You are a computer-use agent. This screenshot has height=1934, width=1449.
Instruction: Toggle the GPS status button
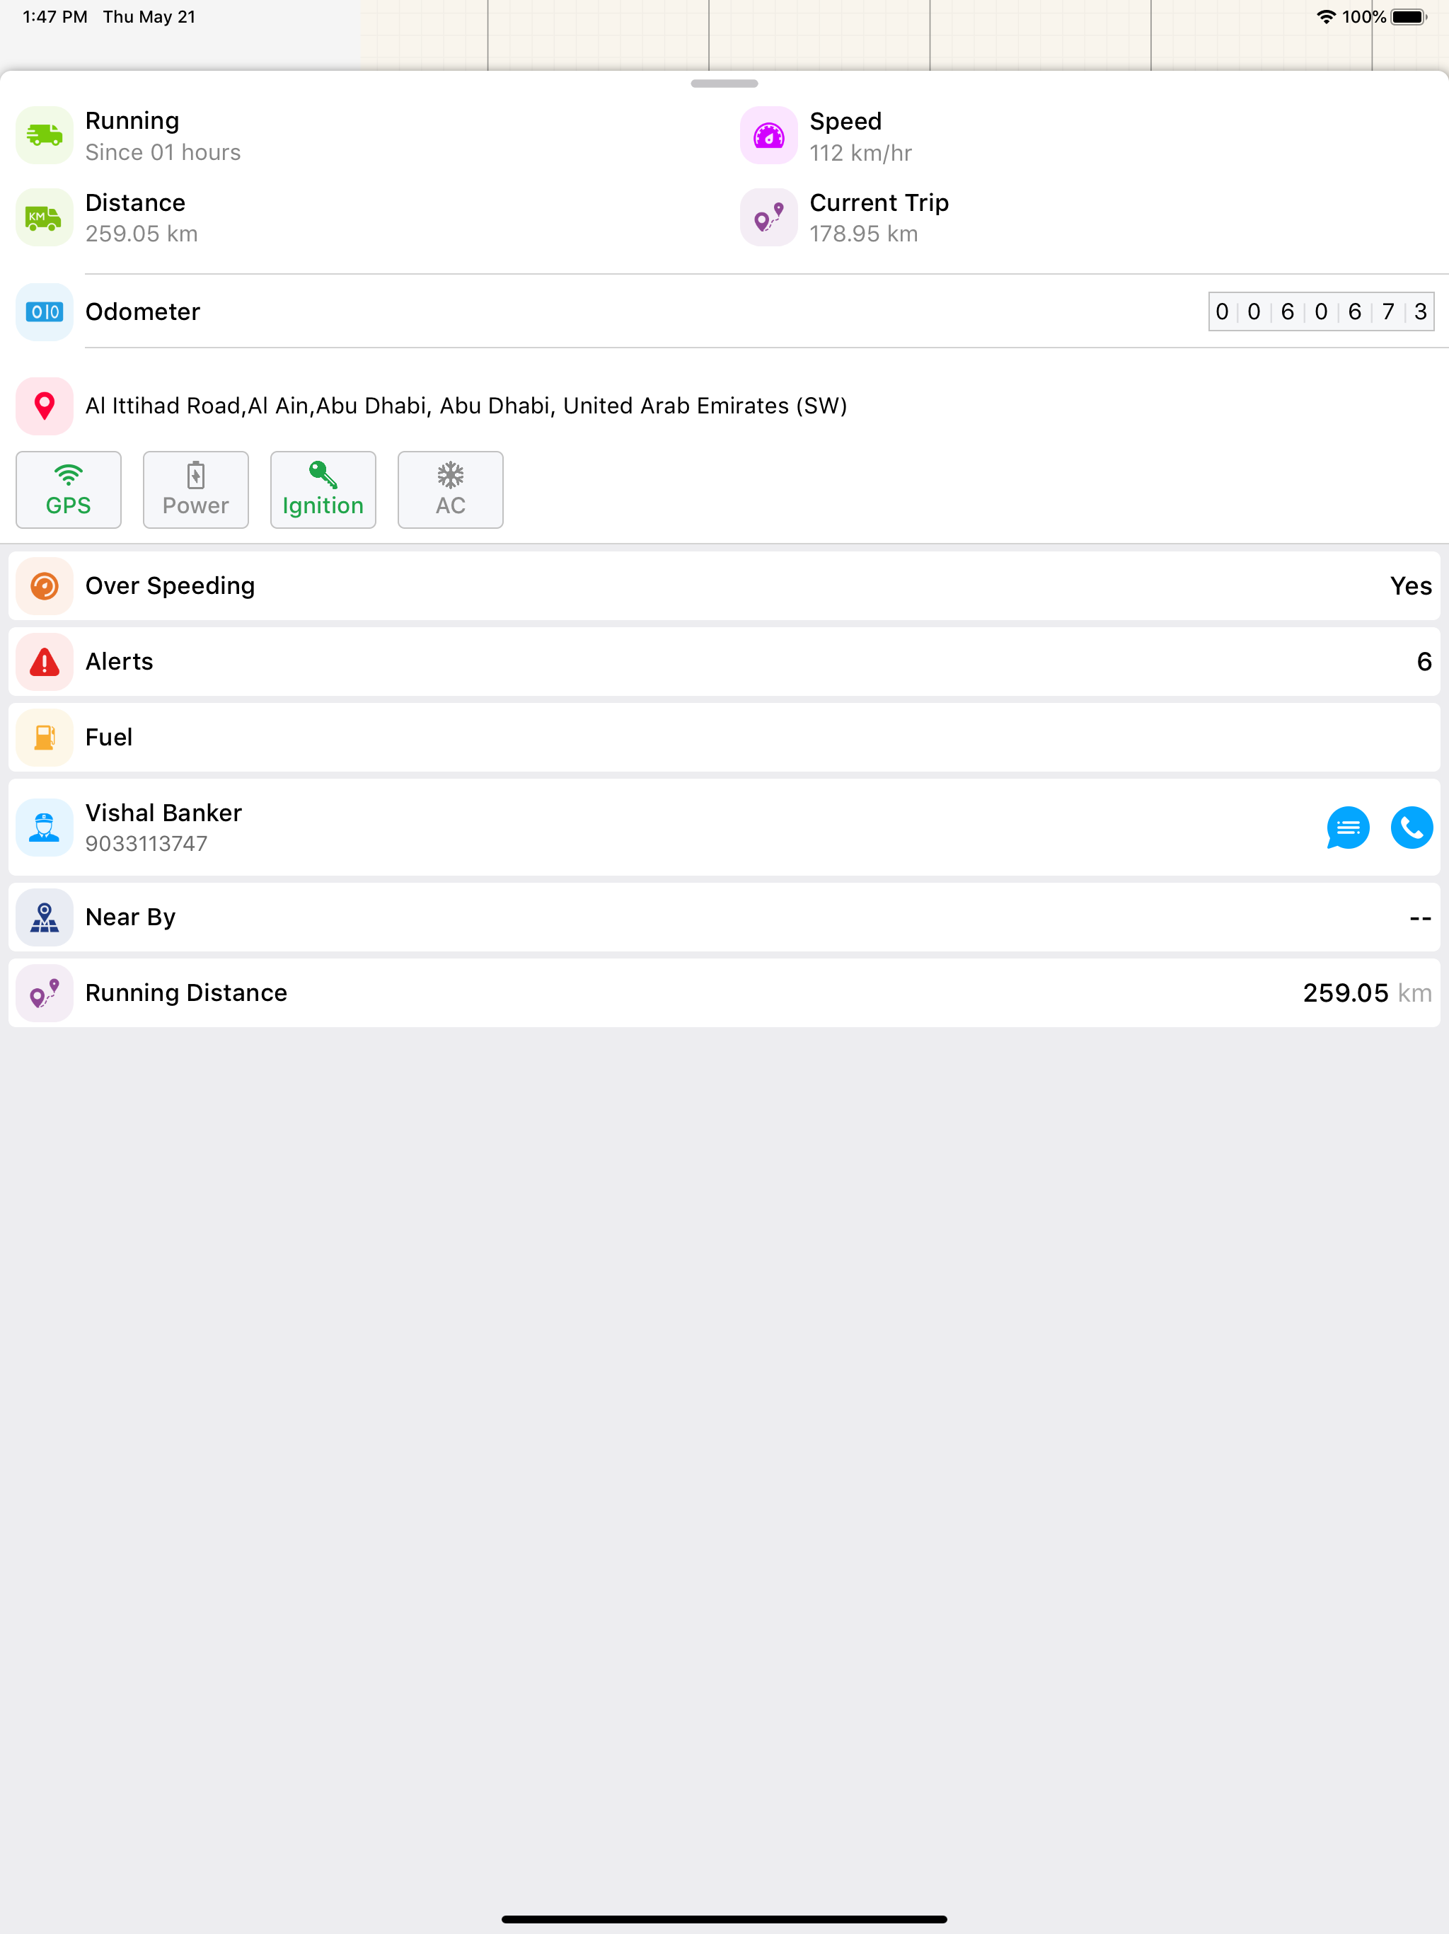tap(68, 490)
